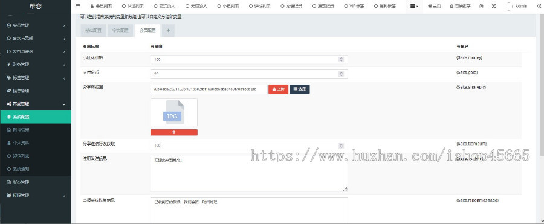Expand the bottom sidebar permissions menu chevron
Image resolution: width=544 pixels, height=224 pixels.
(65, 196)
